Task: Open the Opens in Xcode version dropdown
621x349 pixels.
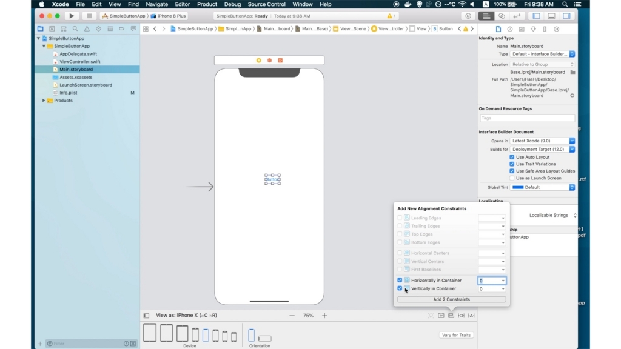Action: click(542, 141)
